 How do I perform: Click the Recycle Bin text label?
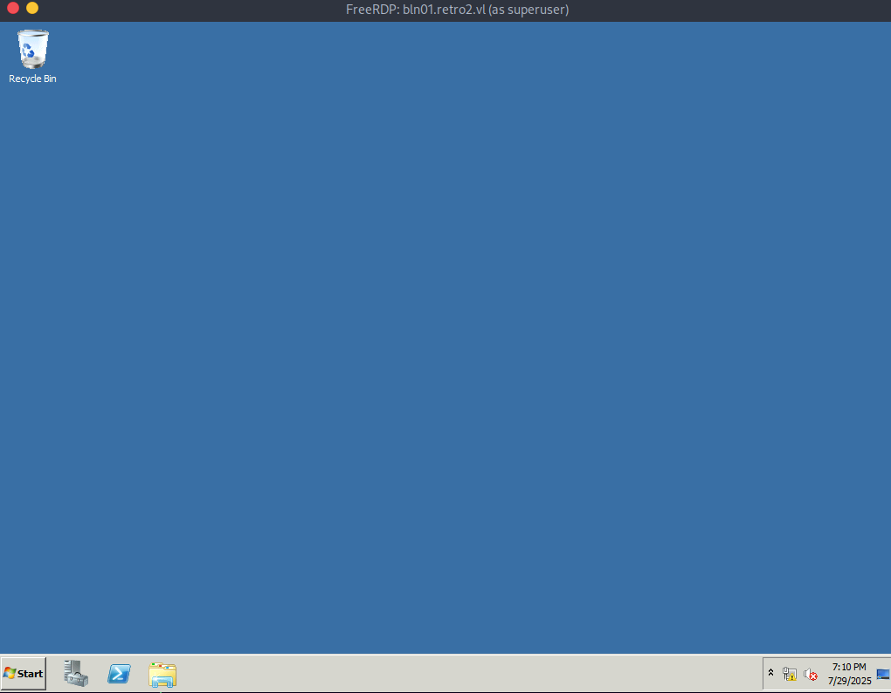click(x=32, y=79)
